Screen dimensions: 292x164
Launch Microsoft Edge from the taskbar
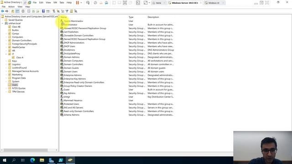point(32,160)
